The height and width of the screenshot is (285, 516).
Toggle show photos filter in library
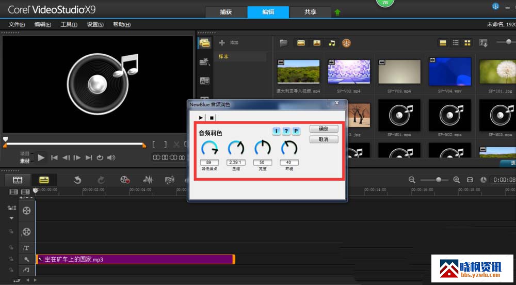[316, 43]
